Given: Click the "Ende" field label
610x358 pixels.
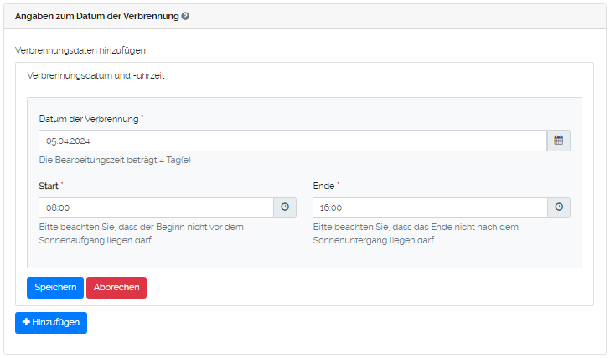Looking at the screenshot, I should pos(323,186).
